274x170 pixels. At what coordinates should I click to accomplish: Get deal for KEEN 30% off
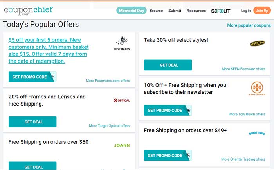(168, 65)
